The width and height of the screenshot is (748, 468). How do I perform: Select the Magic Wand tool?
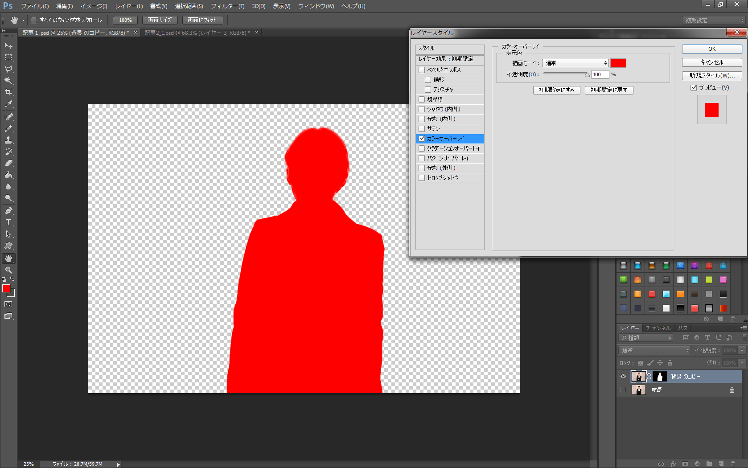(8, 81)
